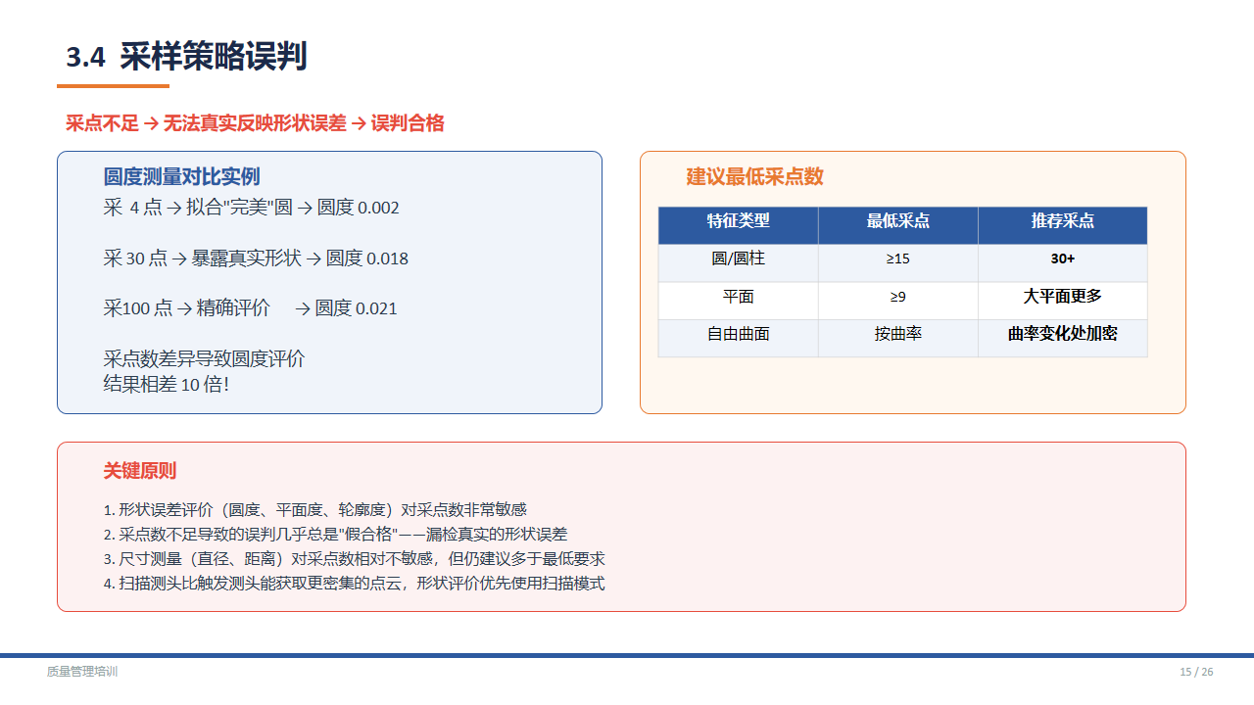Click the slide title "3.4 采样策略误判"
1254x705 pixels.
pos(186,57)
